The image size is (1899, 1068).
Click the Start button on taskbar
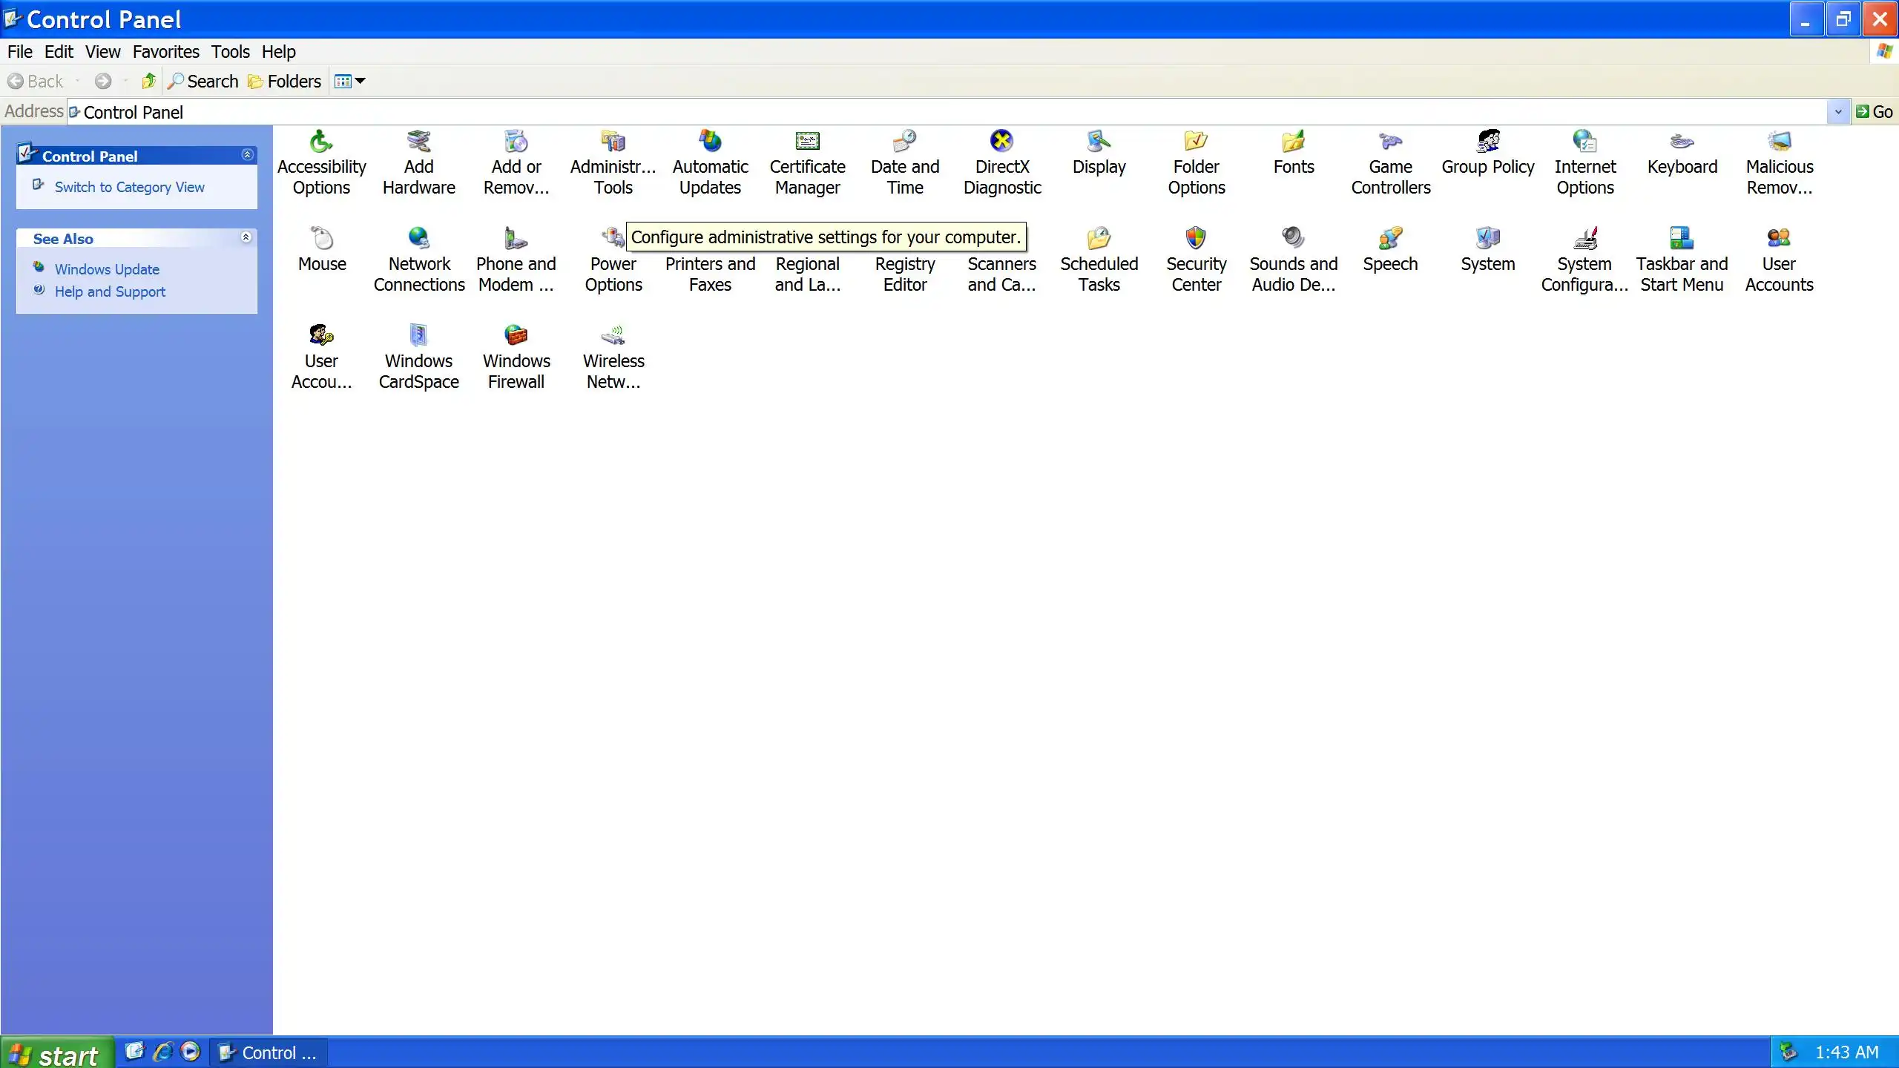point(56,1053)
